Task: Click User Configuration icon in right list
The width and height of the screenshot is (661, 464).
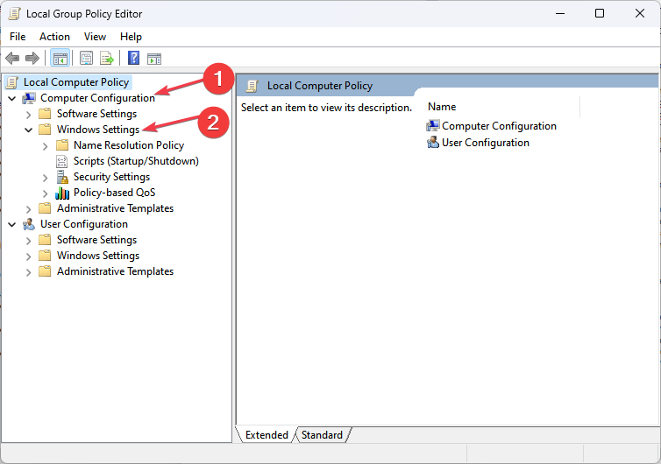Action: [x=432, y=143]
